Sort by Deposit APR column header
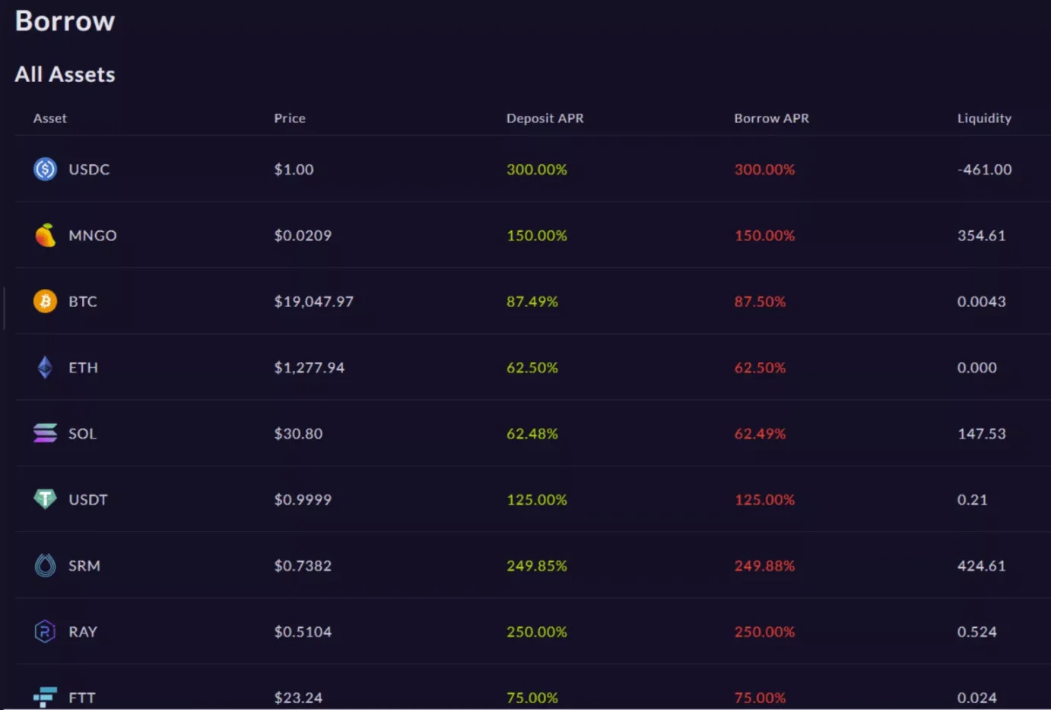Image resolution: width=1051 pixels, height=710 pixels. coord(545,119)
